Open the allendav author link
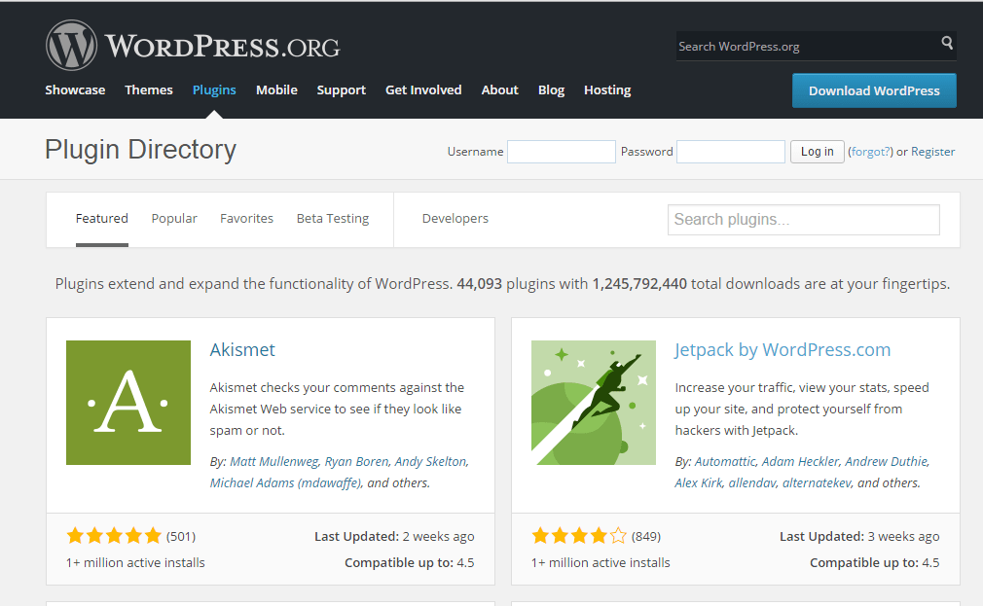Viewport: 983px width, 606px height. tap(751, 483)
